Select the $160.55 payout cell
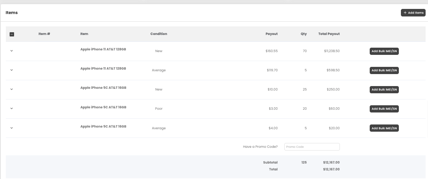 pyautogui.click(x=272, y=51)
